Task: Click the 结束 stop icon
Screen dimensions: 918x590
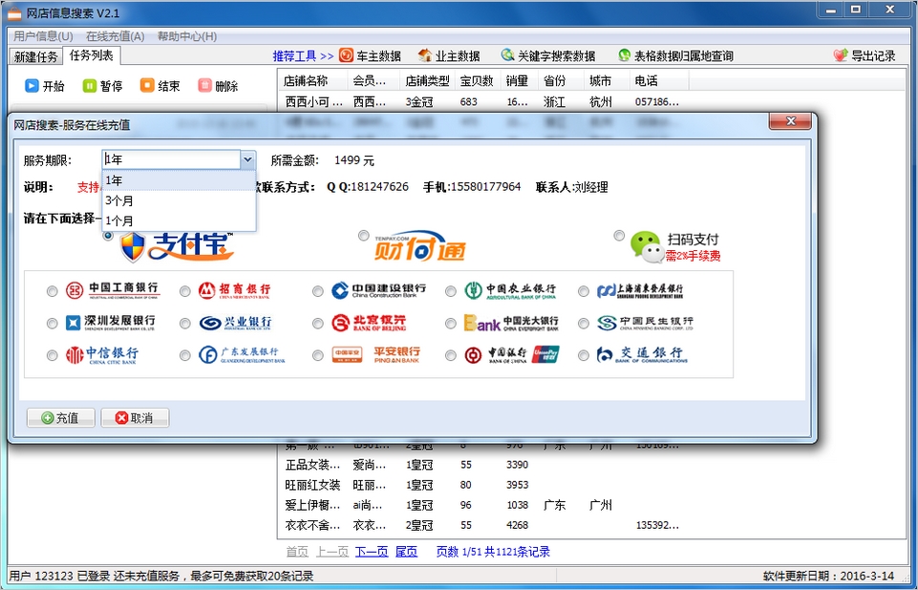Action: [146, 86]
